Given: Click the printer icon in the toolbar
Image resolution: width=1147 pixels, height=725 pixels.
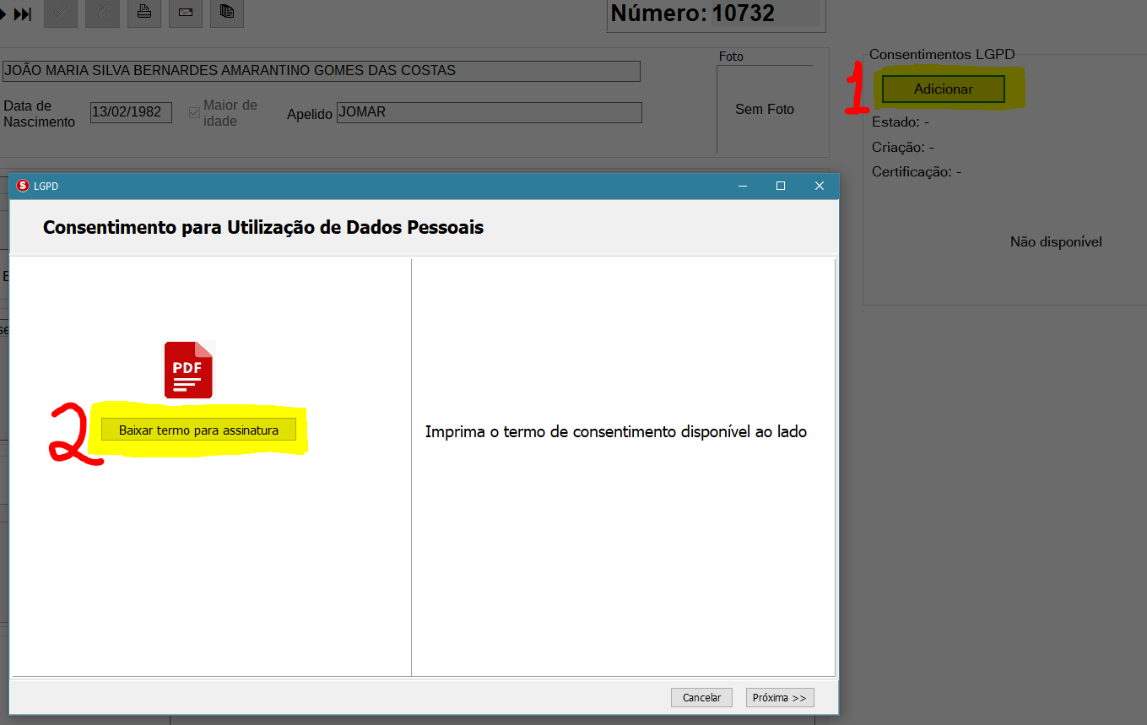Looking at the screenshot, I should pyautogui.click(x=144, y=12).
